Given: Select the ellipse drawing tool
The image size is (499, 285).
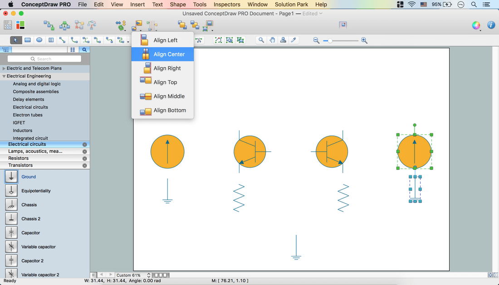Looking at the screenshot, I should [39, 40].
